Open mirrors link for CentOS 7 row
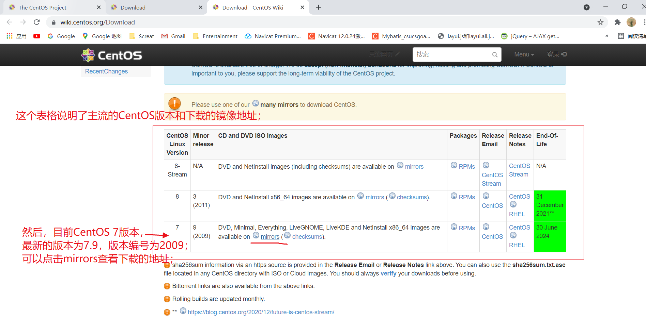646x335 pixels. point(270,237)
